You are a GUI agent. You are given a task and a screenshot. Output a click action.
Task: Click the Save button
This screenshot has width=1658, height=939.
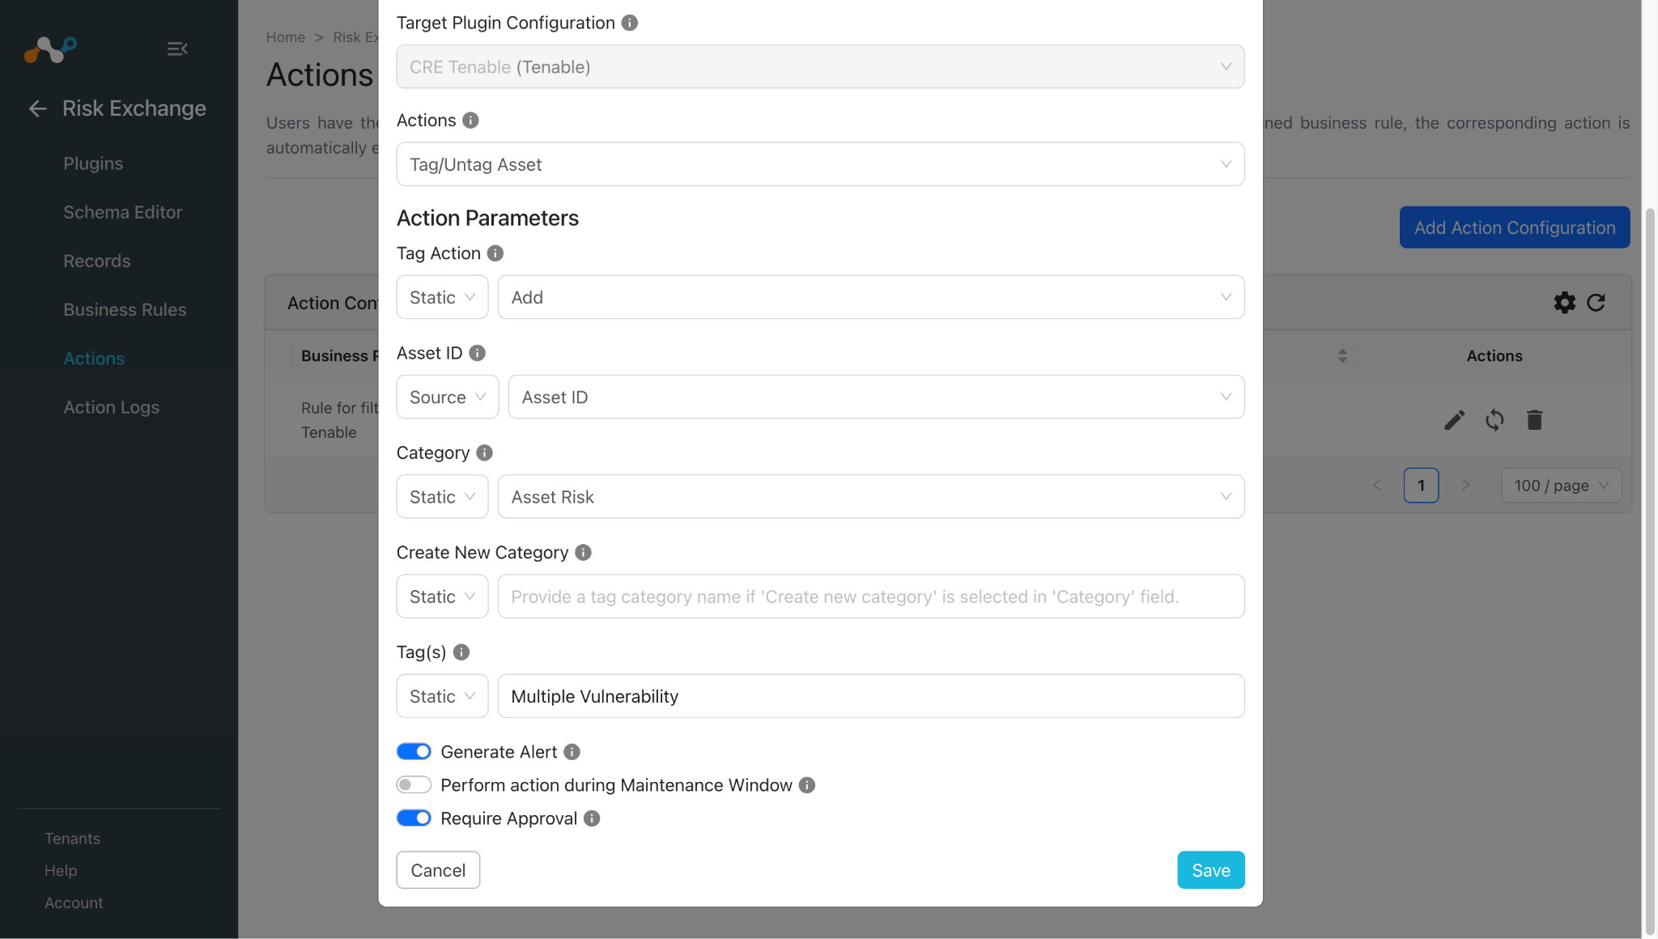pyautogui.click(x=1211, y=869)
